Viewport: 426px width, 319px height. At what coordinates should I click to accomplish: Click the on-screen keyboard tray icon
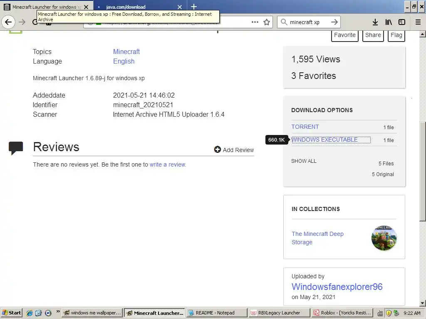click(x=380, y=313)
